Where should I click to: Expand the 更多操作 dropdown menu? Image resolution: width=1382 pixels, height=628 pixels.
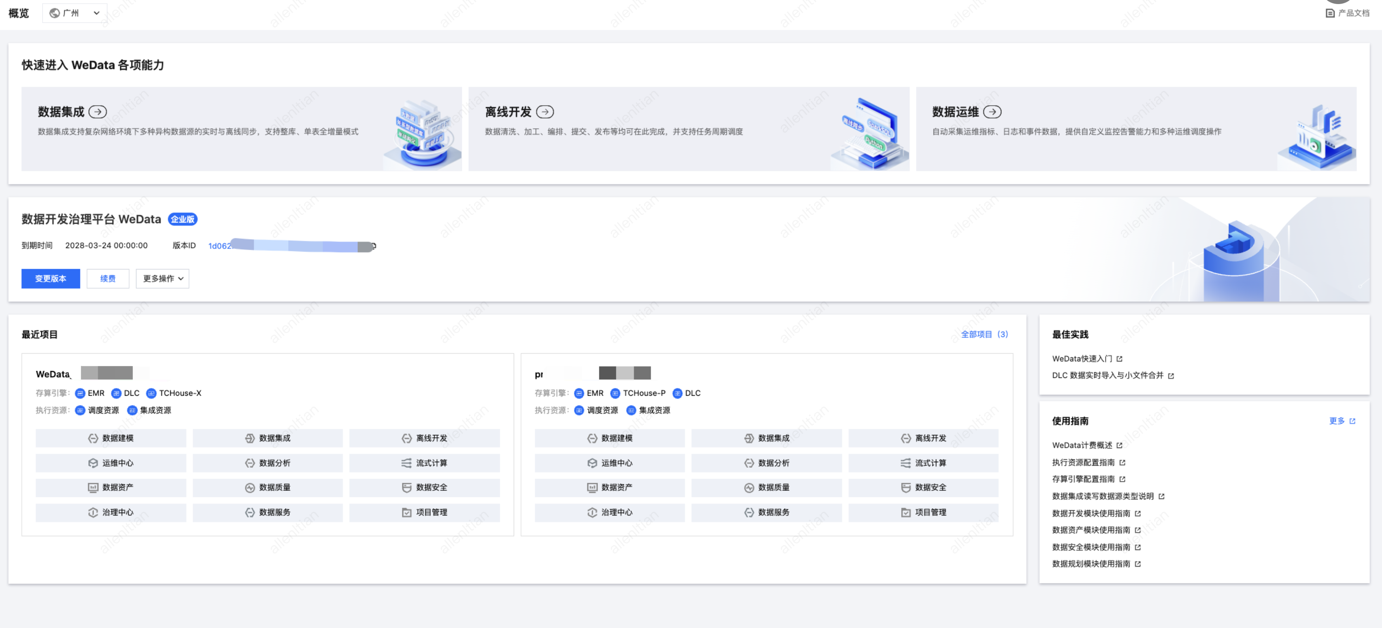[x=163, y=278]
